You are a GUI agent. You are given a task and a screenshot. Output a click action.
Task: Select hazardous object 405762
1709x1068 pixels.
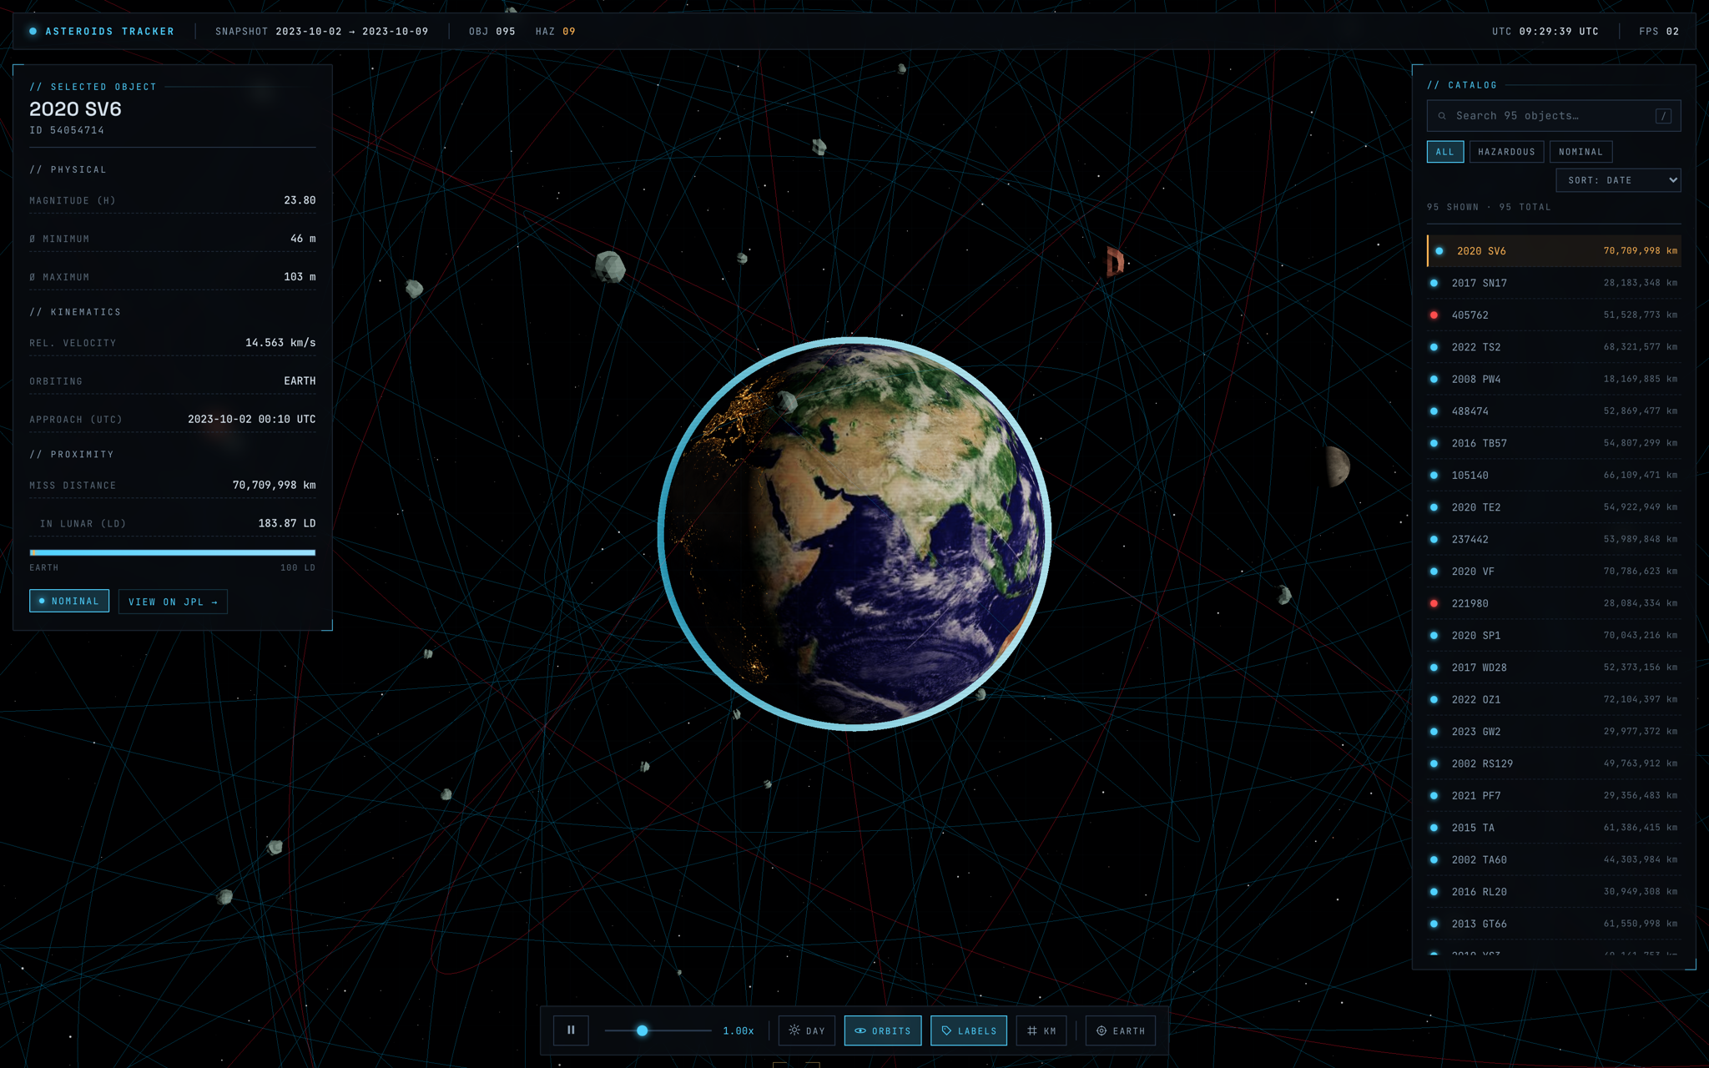(1554, 315)
